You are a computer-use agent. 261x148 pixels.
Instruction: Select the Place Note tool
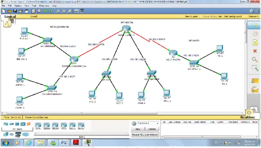(x=255, y=43)
